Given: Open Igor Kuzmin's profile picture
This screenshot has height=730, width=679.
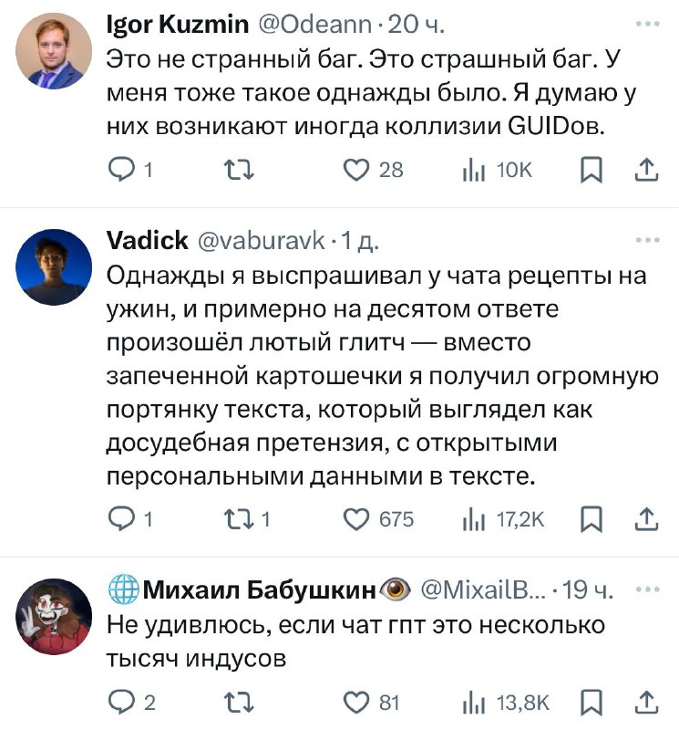Looking at the screenshot, I should [x=54, y=51].
